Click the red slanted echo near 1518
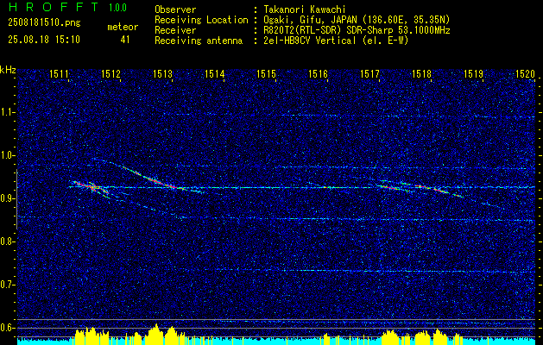The image size is (543, 345). [439, 190]
